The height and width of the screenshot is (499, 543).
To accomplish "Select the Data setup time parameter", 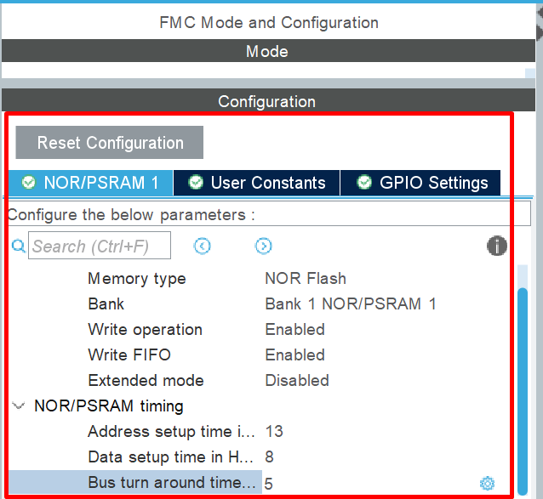I will 171,456.
